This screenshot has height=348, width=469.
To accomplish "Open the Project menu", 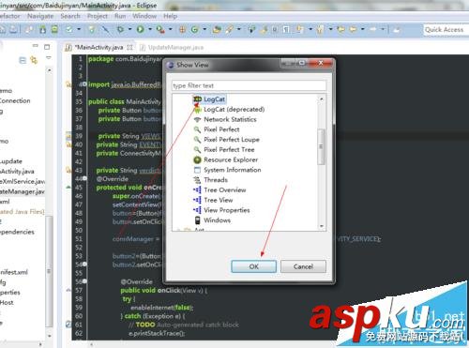I will click(98, 16).
